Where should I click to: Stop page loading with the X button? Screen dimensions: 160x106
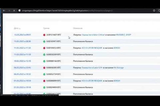(14, 11)
